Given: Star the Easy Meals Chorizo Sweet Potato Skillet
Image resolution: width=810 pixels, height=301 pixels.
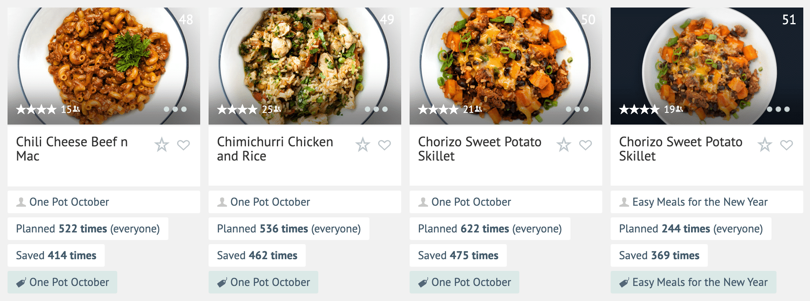Looking at the screenshot, I should pos(765,145).
